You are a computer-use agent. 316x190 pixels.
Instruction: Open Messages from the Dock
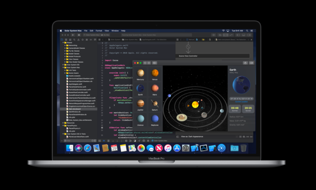(x=150, y=148)
